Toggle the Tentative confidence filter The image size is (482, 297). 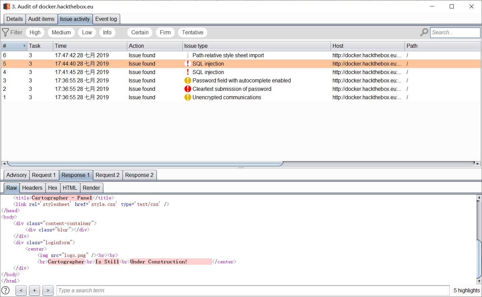193,32
